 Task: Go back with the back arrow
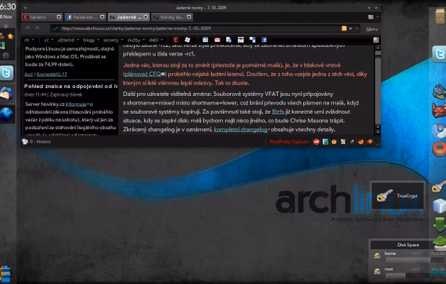click(27, 28)
